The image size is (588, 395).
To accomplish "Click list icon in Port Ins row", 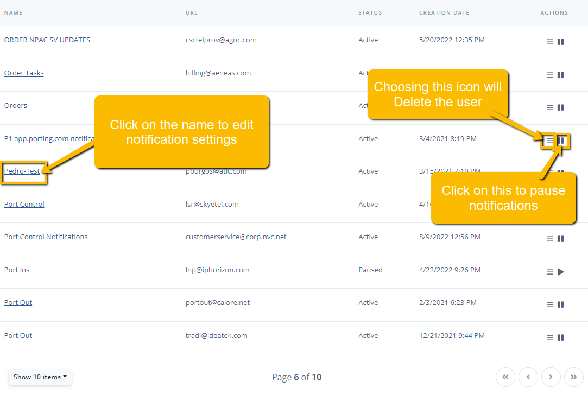I will 550,272.
